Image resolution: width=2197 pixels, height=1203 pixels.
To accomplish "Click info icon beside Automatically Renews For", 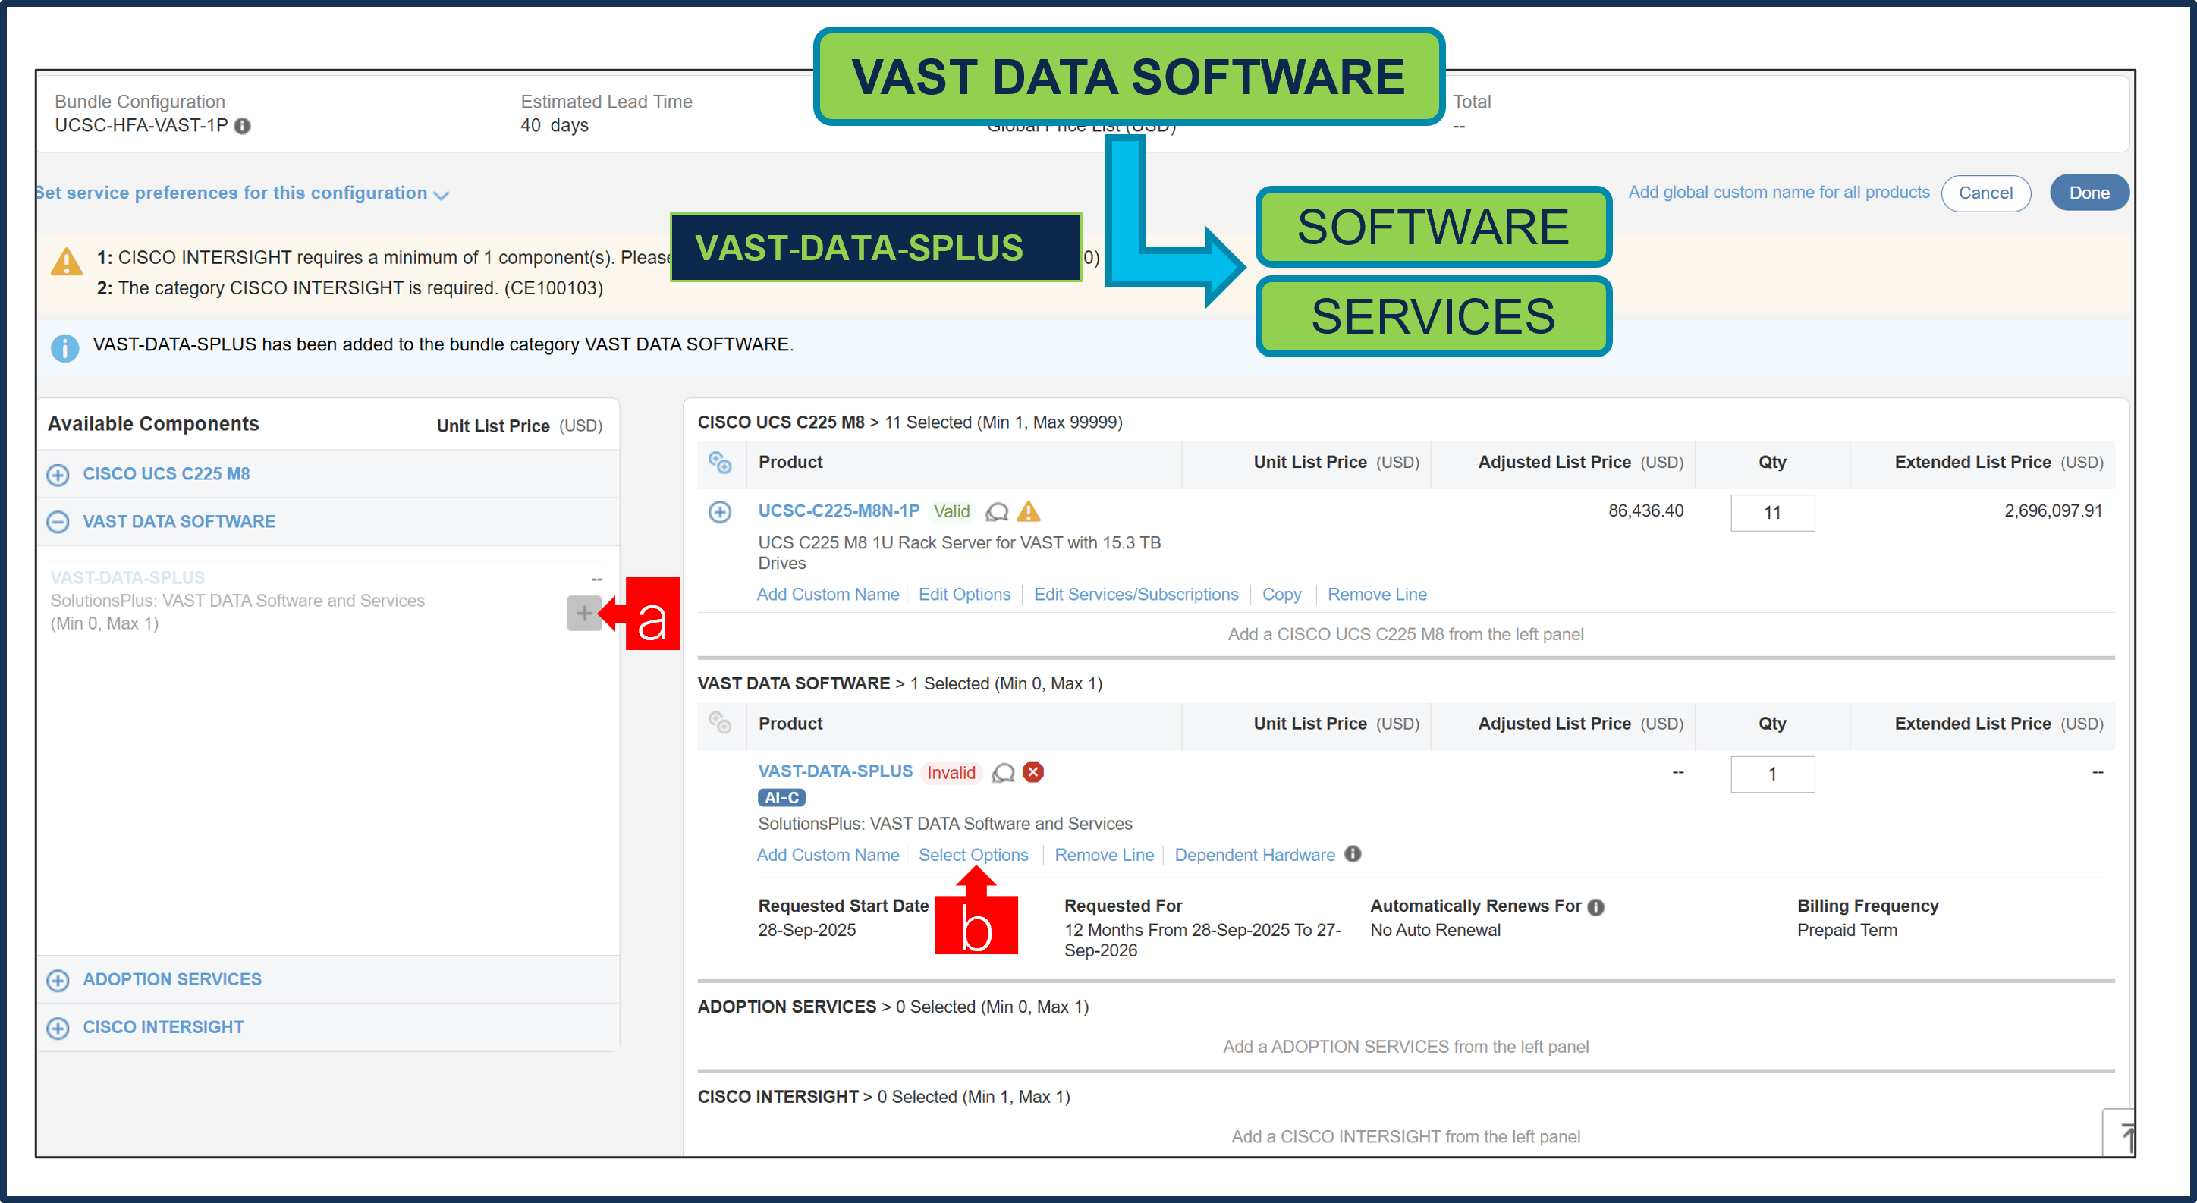I will [x=1597, y=906].
